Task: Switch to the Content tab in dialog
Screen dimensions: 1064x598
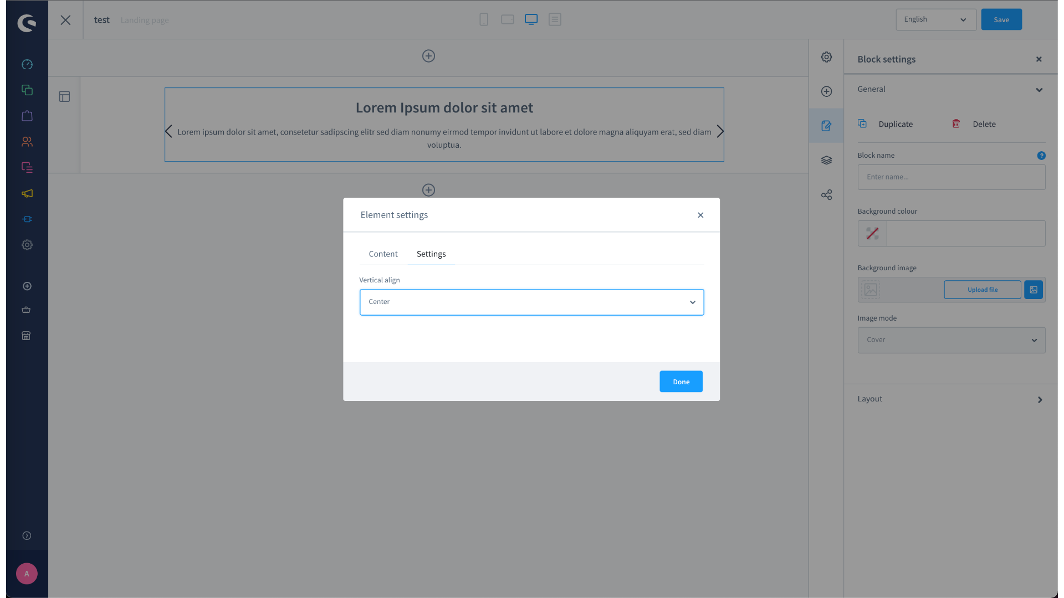Action: pyautogui.click(x=383, y=254)
